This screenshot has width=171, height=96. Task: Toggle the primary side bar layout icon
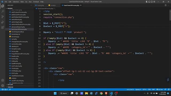coord(147,2)
